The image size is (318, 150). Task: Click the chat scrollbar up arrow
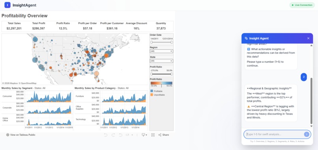(312, 45)
